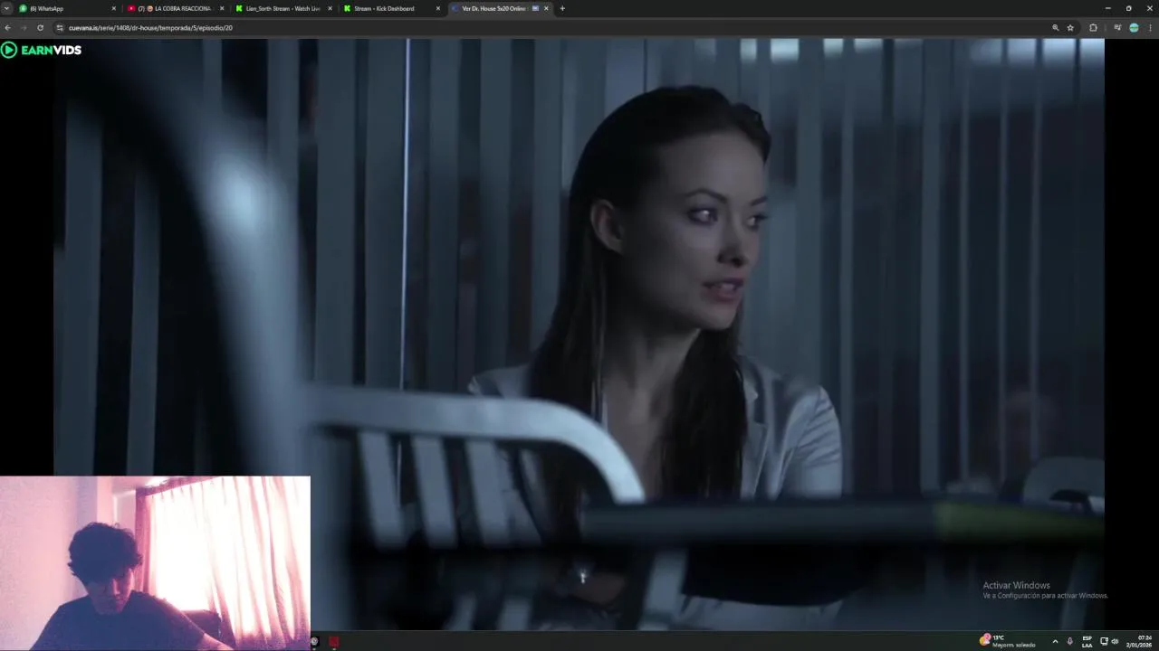The image size is (1159, 651).
Task: Open the media control icon in toolbar
Action: (x=1118, y=28)
